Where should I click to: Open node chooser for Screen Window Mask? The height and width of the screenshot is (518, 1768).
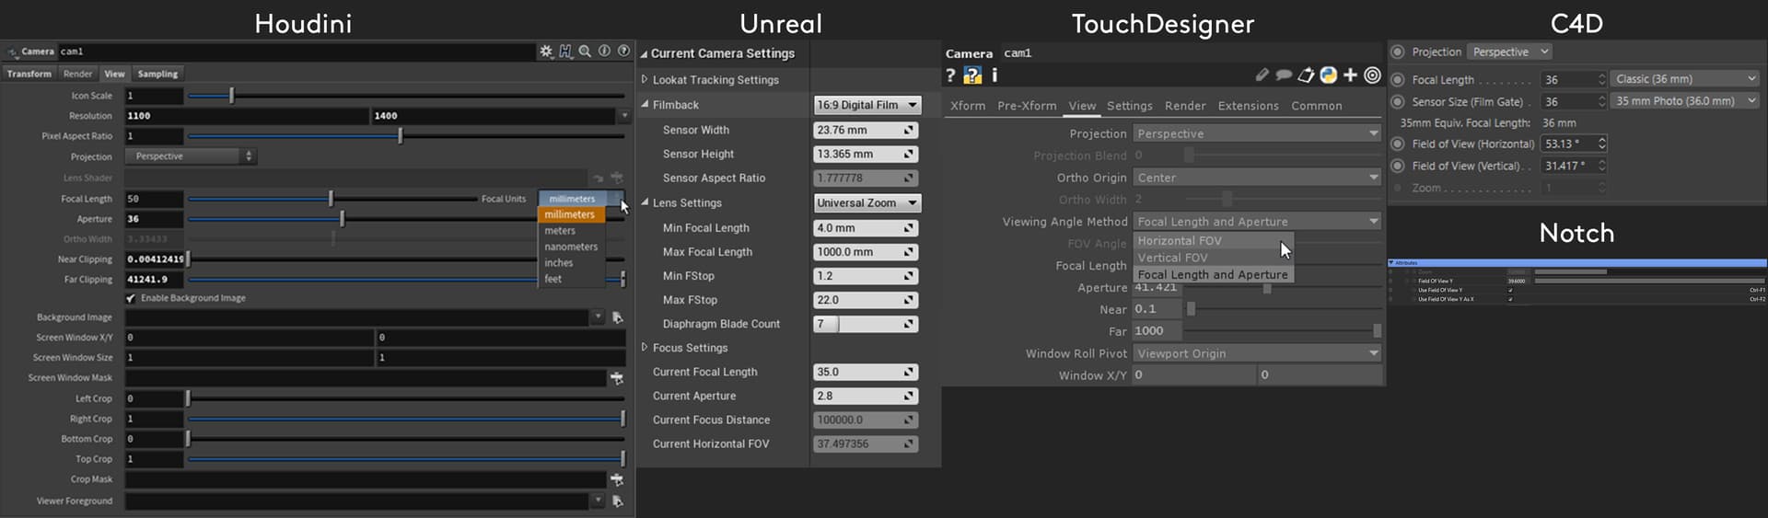point(617,378)
